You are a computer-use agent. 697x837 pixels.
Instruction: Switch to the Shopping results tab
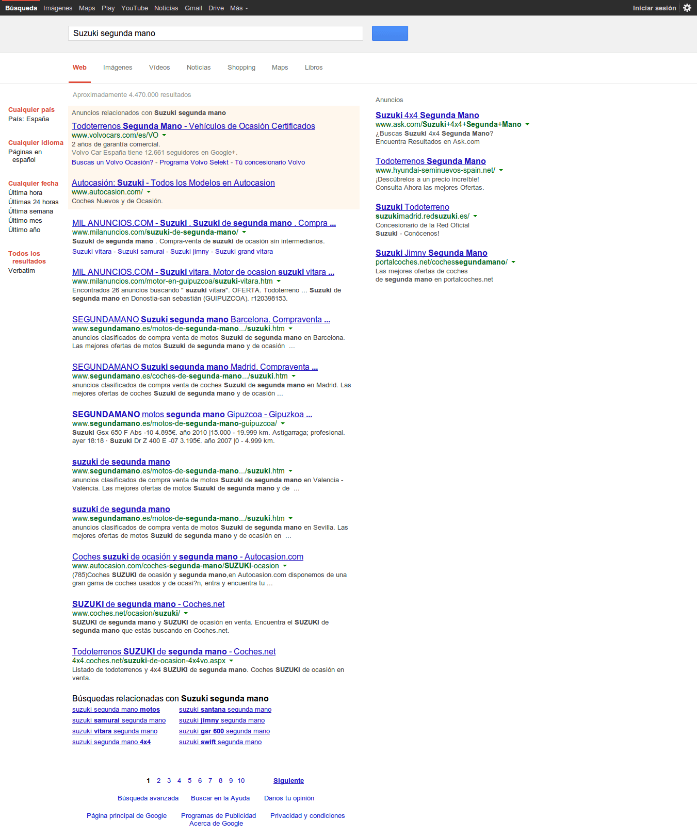point(241,68)
